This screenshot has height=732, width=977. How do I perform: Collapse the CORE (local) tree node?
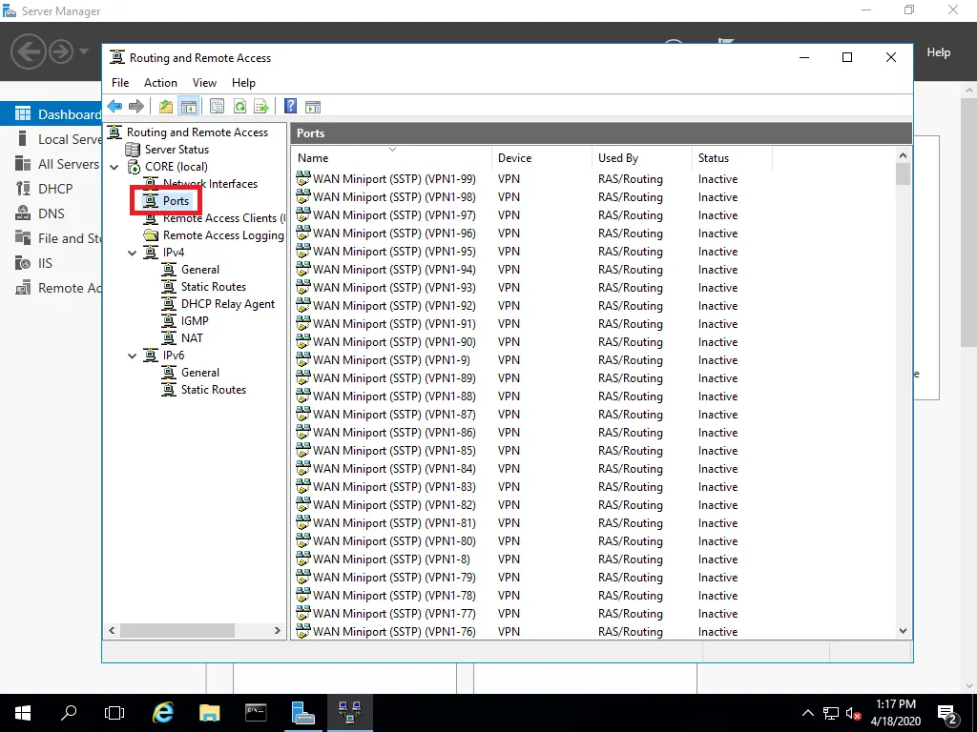[x=115, y=167]
